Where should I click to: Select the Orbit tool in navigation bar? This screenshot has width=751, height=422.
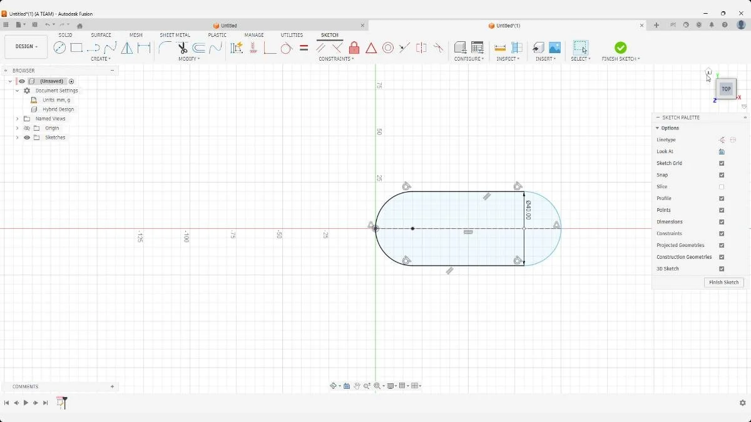334,385
